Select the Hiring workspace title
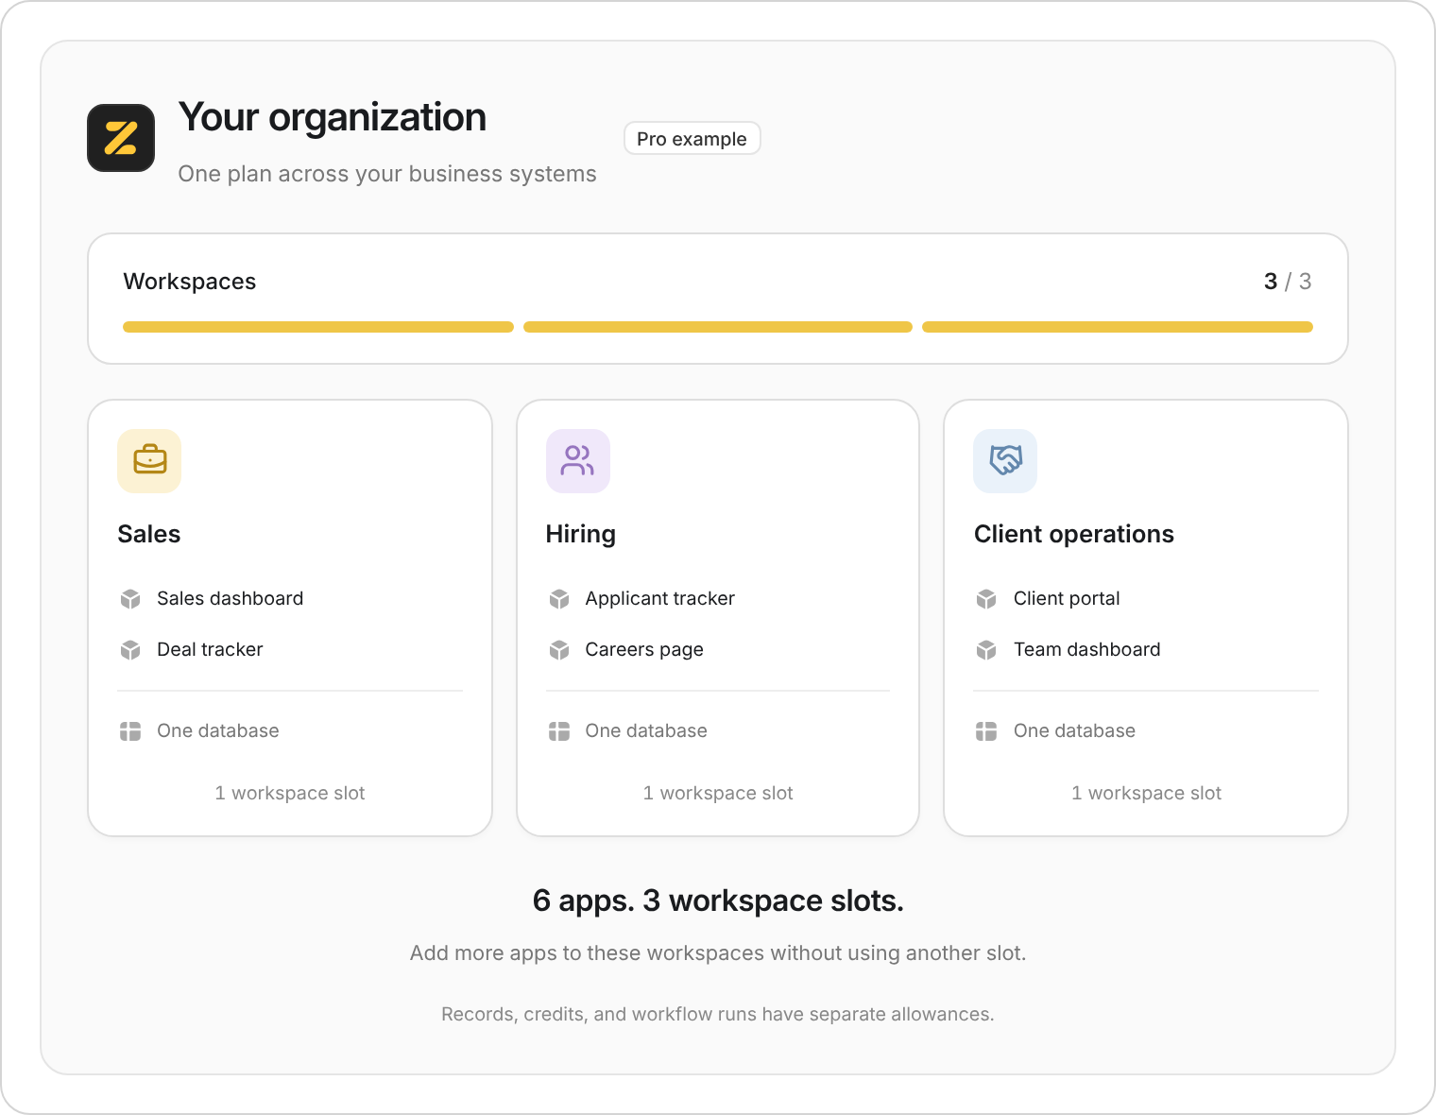The width and height of the screenshot is (1436, 1115). pos(581,535)
